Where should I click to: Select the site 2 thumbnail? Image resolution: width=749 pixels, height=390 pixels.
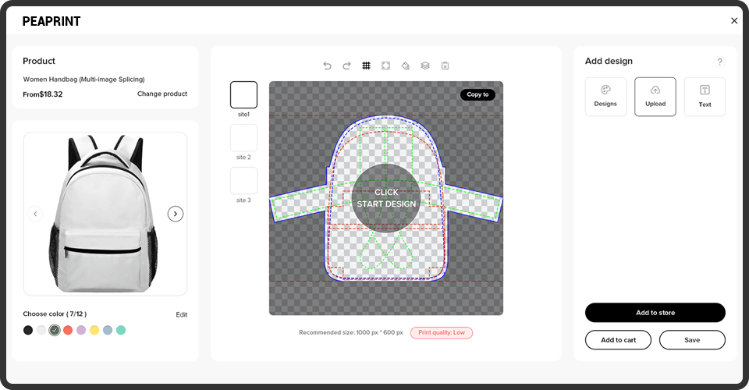point(243,138)
